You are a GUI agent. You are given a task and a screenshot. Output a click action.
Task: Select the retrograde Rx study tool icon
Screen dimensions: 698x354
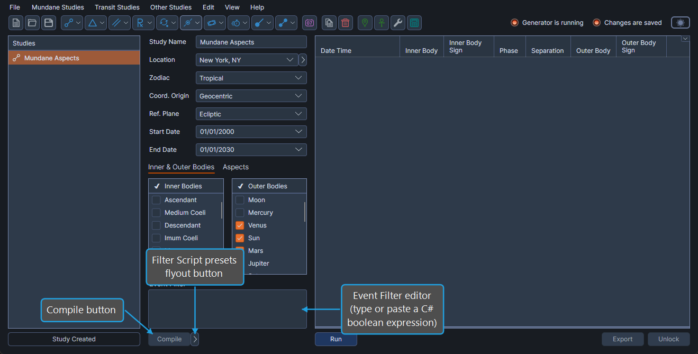[140, 23]
